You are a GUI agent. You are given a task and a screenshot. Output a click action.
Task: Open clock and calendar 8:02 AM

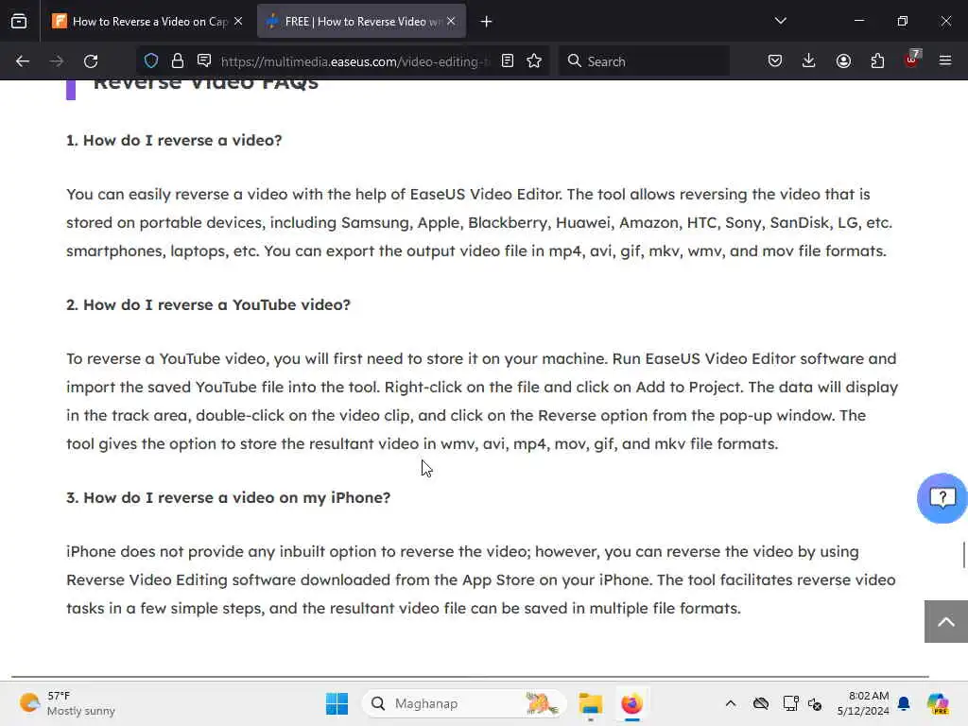coord(863,703)
